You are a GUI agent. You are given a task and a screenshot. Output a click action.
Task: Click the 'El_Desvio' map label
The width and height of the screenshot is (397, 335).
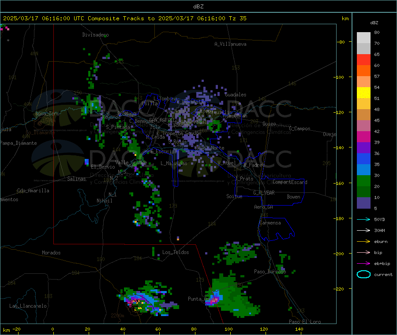[103, 167]
